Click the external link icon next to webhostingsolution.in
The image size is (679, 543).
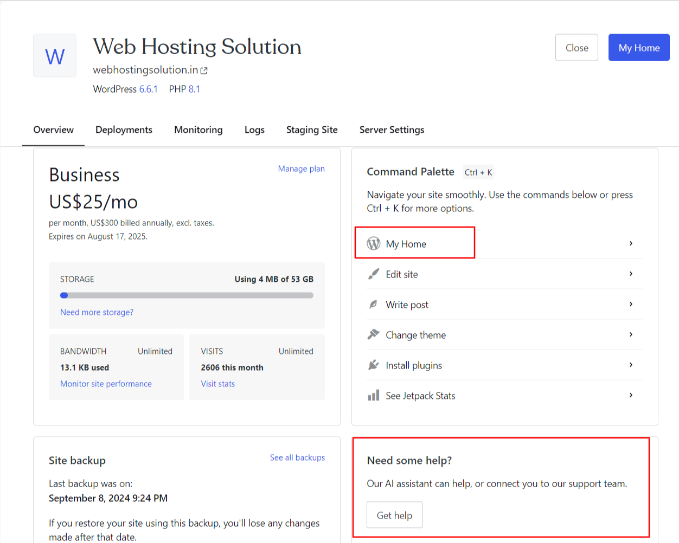(204, 70)
